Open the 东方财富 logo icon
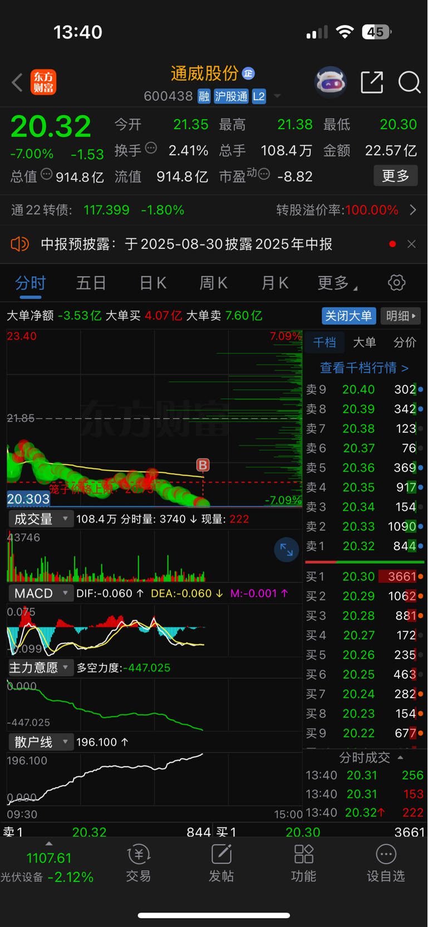428x927 pixels. pos(43,82)
